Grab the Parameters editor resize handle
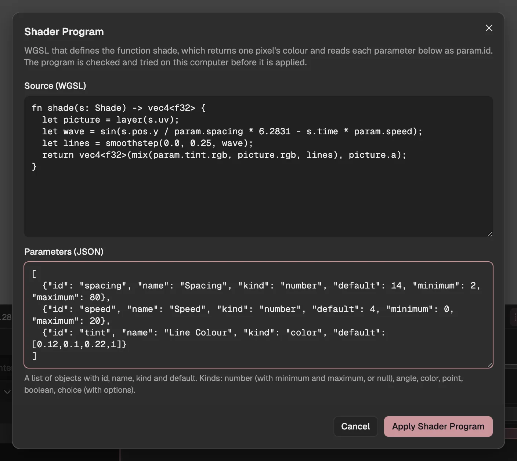This screenshot has height=461, width=517. [489, 364]
